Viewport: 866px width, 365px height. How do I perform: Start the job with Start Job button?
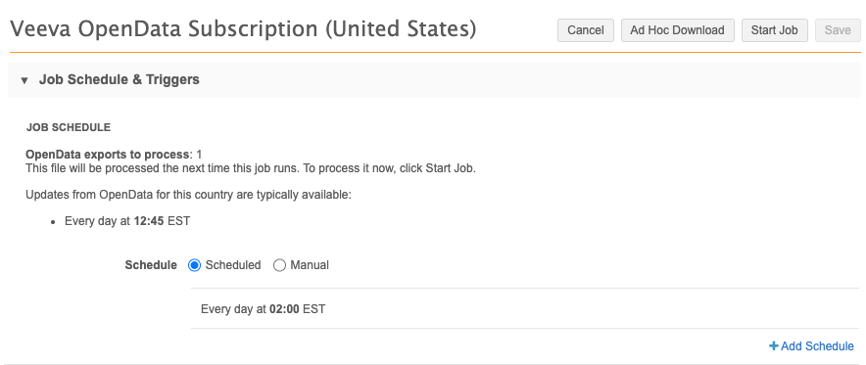774,30
